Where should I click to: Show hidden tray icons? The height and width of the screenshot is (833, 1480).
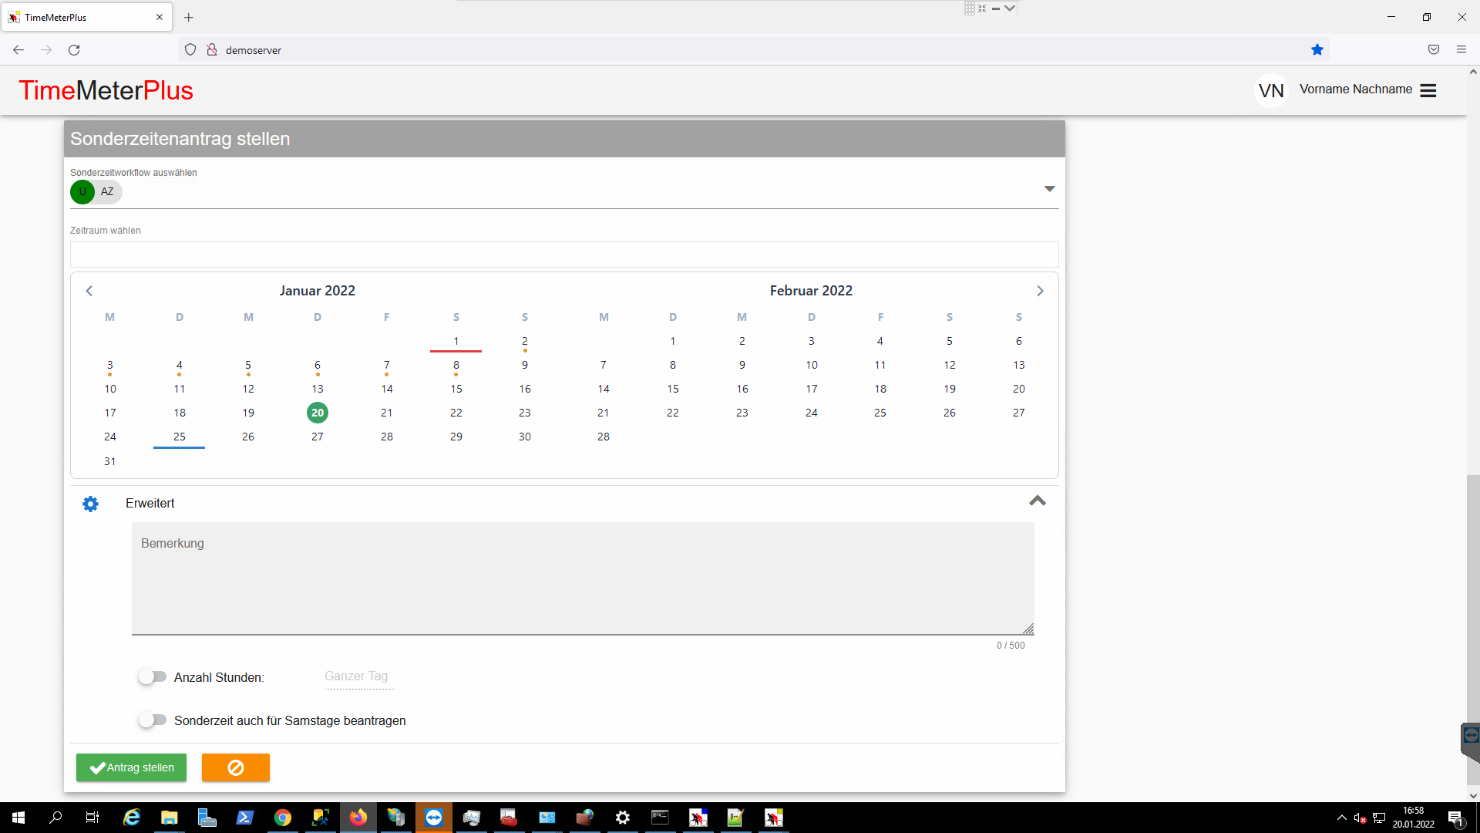tap(1342, 818)
